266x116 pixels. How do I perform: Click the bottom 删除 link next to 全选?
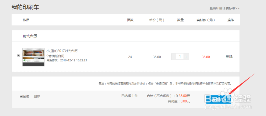pos(37,96)
